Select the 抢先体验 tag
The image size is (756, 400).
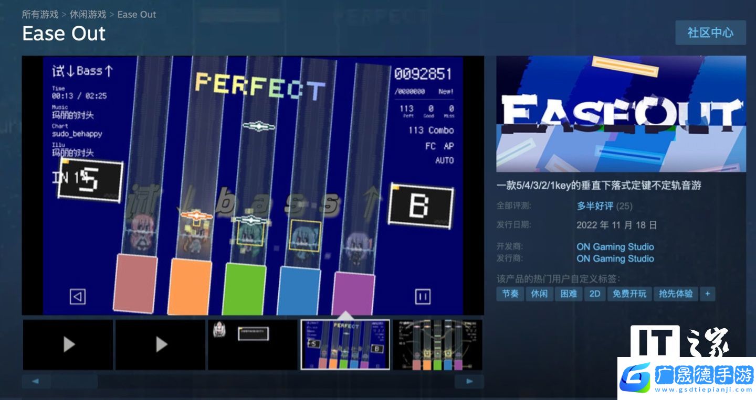coord(676,294)
